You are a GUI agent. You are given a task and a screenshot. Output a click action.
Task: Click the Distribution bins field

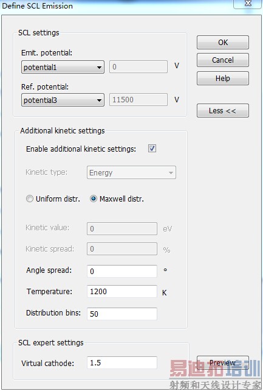pyautogui.click(x=122, y=314)
